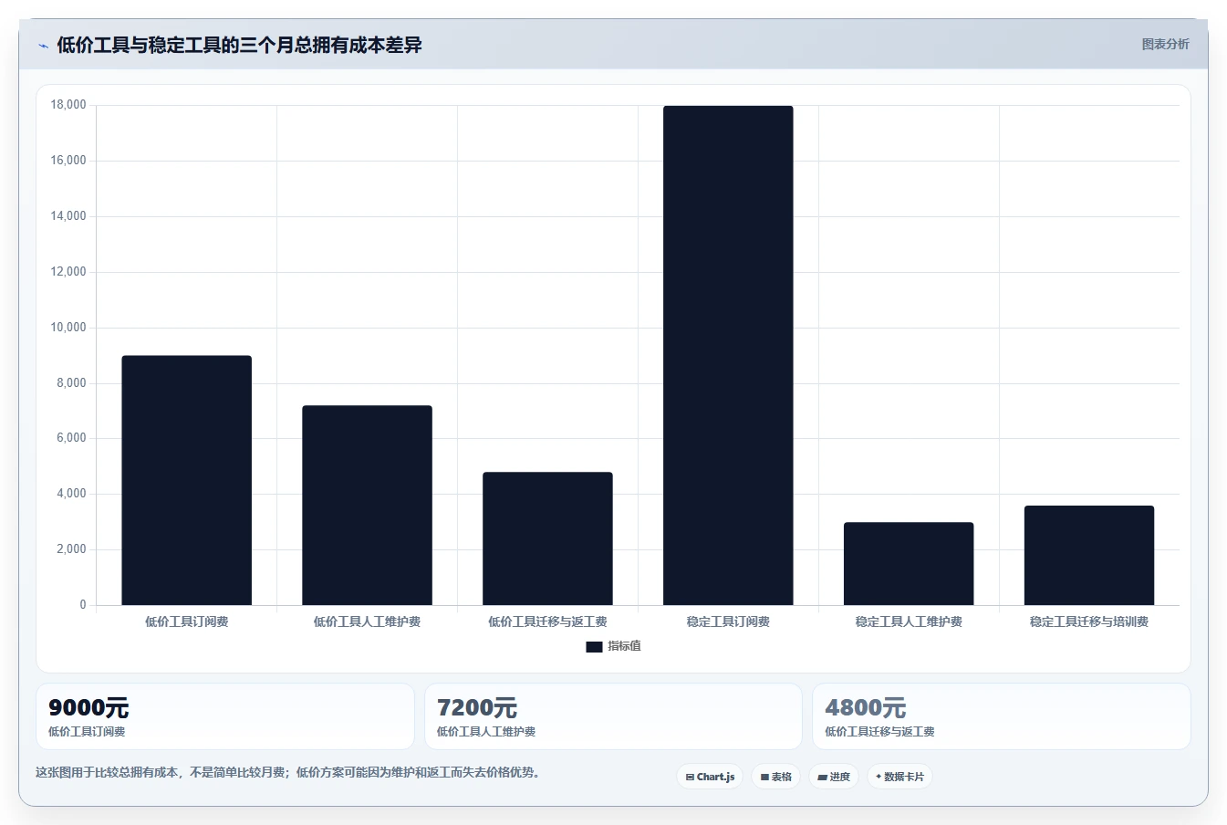1227x825 pixels.
Task: Click the 数据卡片 tag
Action: pyautogui.click(x=899, y=777)
